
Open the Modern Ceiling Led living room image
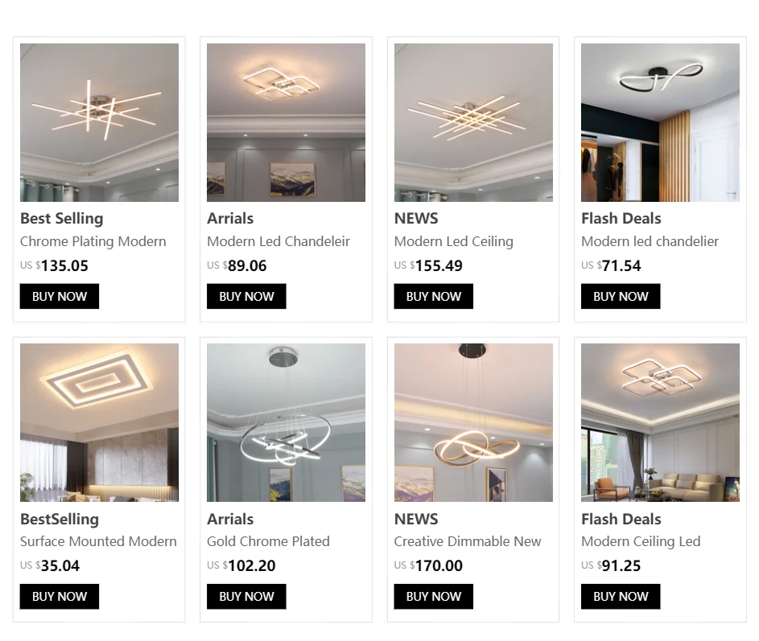[660, 422]
